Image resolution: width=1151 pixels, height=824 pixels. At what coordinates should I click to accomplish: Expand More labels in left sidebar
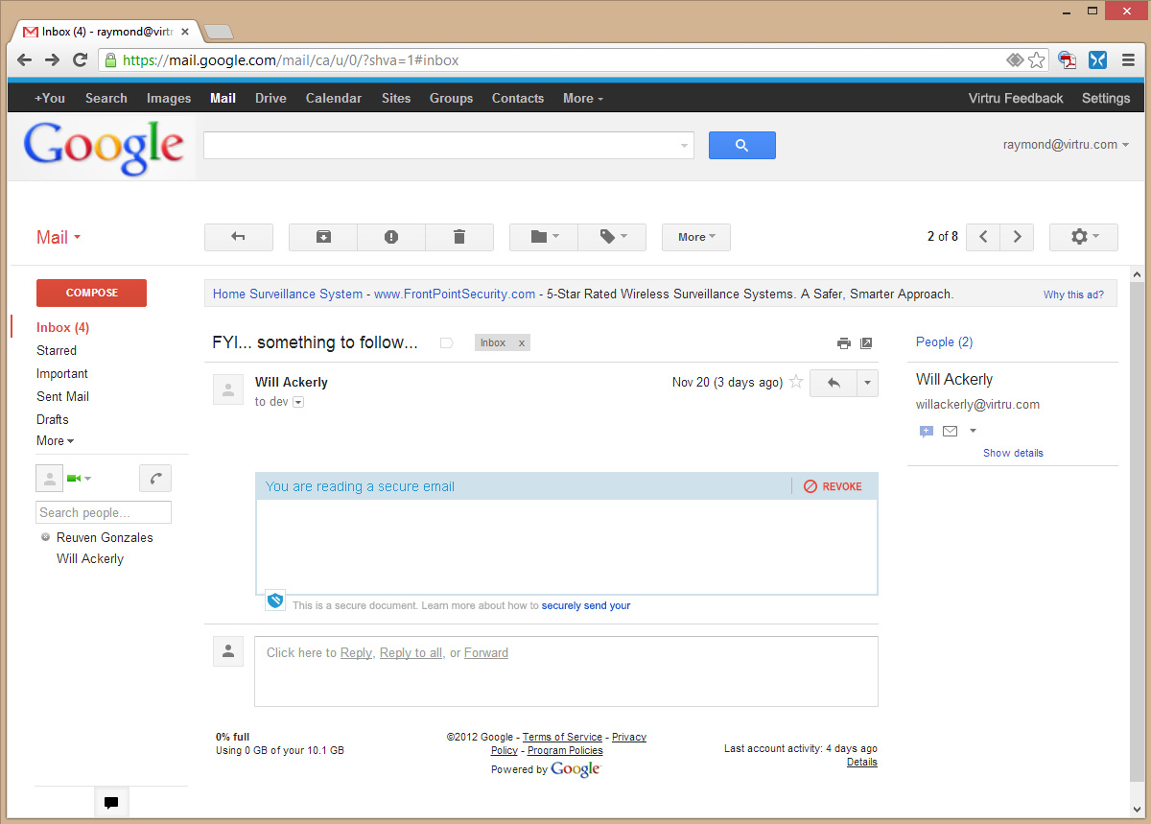(55, 441)
